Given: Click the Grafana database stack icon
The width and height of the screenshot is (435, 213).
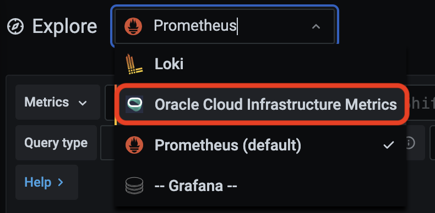Looking at the screenshot, I should point(134,186).
